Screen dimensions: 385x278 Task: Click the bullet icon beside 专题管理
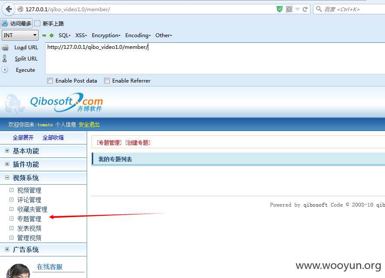[x=11, y=218]
